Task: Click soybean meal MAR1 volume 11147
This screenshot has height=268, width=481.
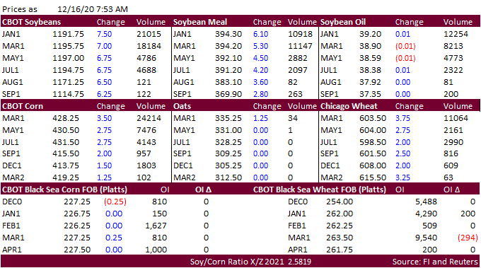Action: pyautogui.click(x=300, y=46)
